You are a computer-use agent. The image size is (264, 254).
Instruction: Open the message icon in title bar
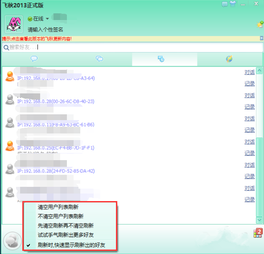click(x=225, y=4)
